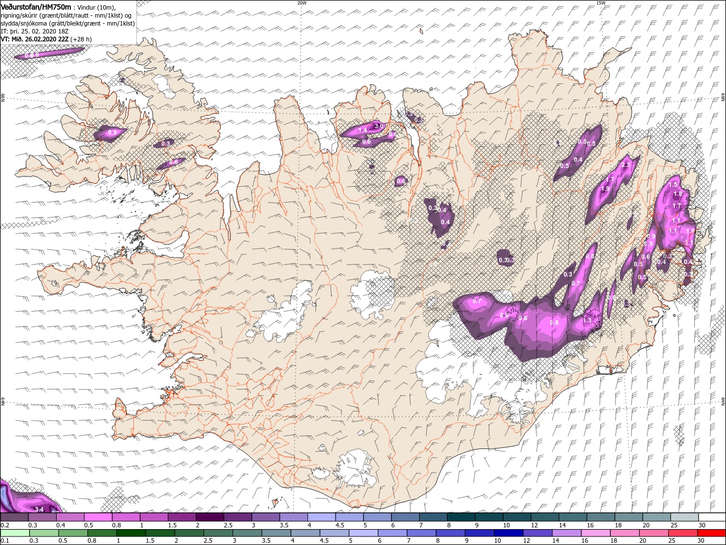The height and width of the screenshot is (545, 726).
Task: Click the 1.9 snowfall value on the map
Action: [x=605, y=188]
